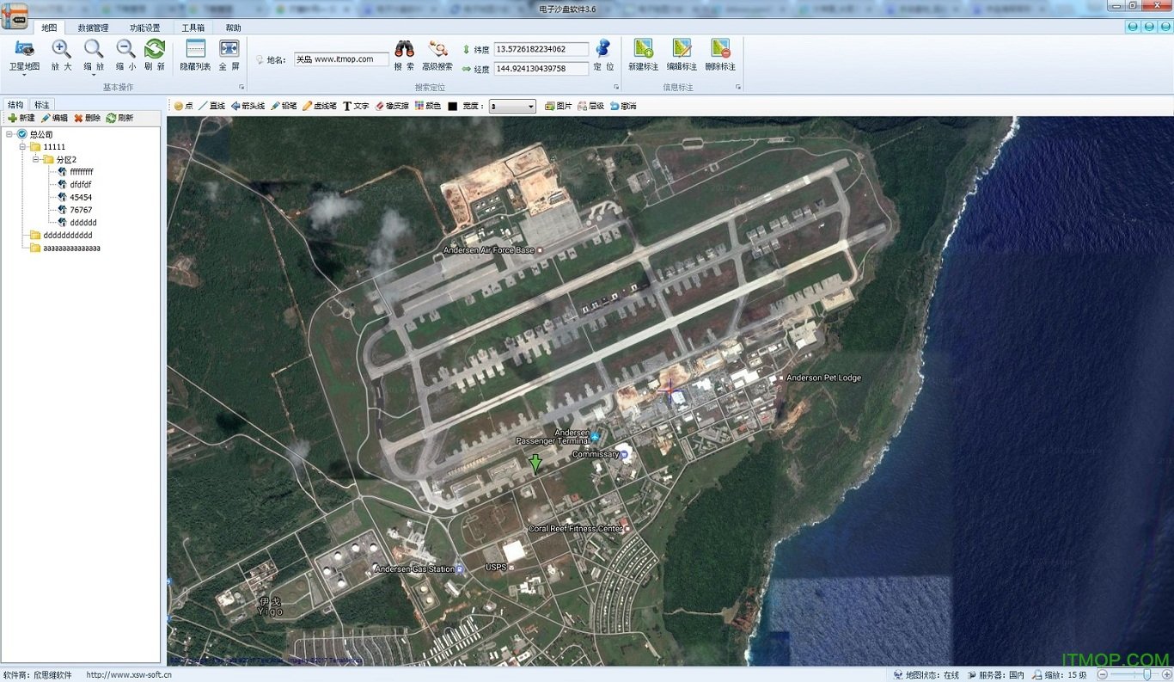Screen dimensions: 1174x682
Task: Open the 功能设置 ribbon tab
Action: pyautogui.click(x=144, y=28)
